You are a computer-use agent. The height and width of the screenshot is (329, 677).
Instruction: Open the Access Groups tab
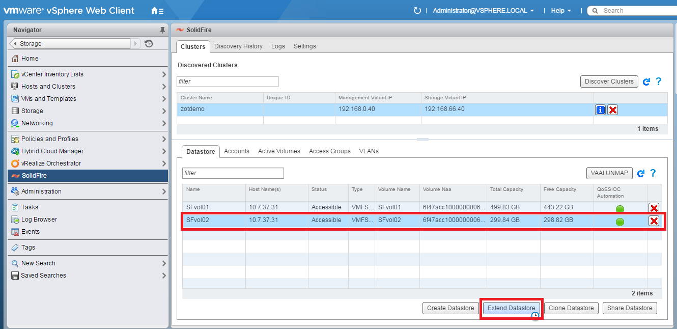point(330,151)
